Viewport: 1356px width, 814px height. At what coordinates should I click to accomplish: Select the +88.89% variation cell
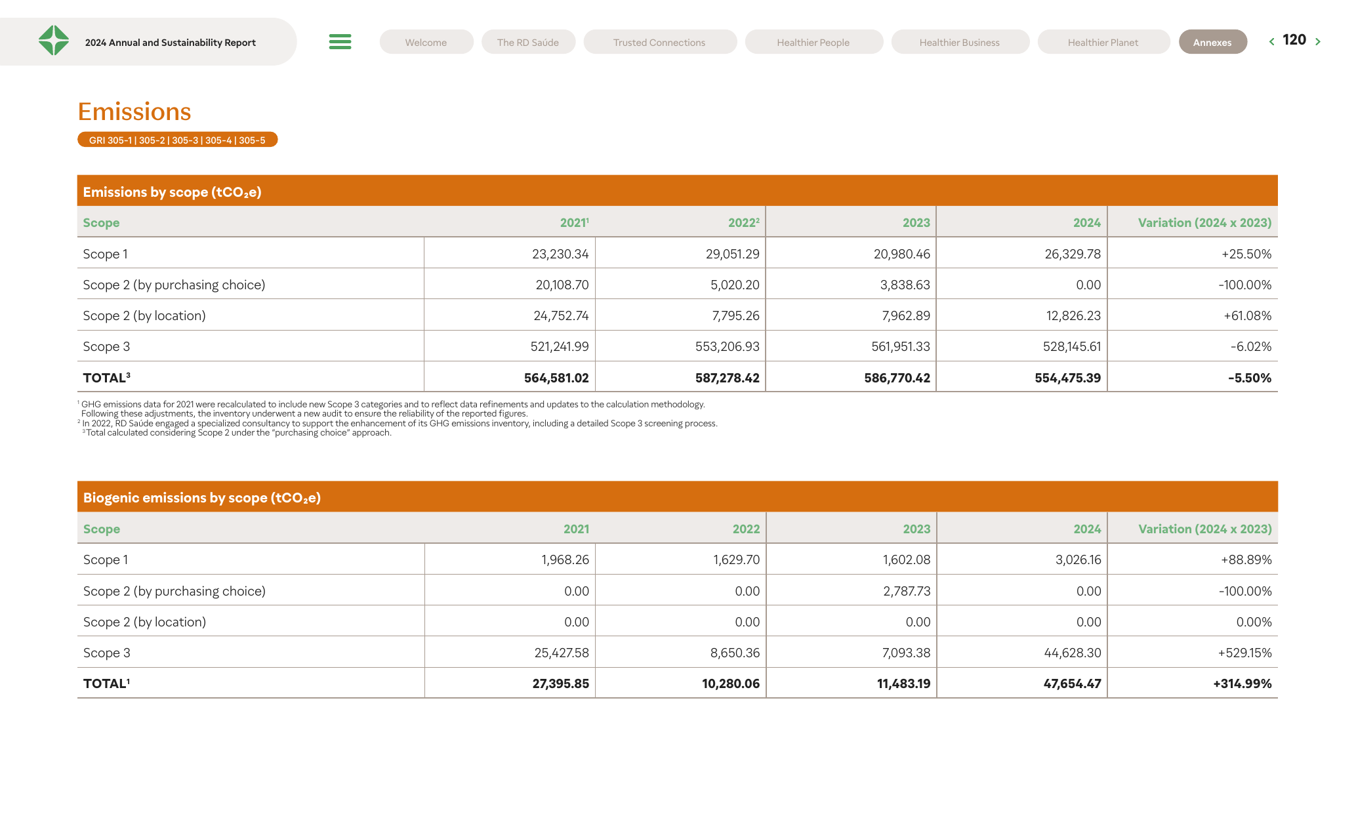coord(1246,560)
